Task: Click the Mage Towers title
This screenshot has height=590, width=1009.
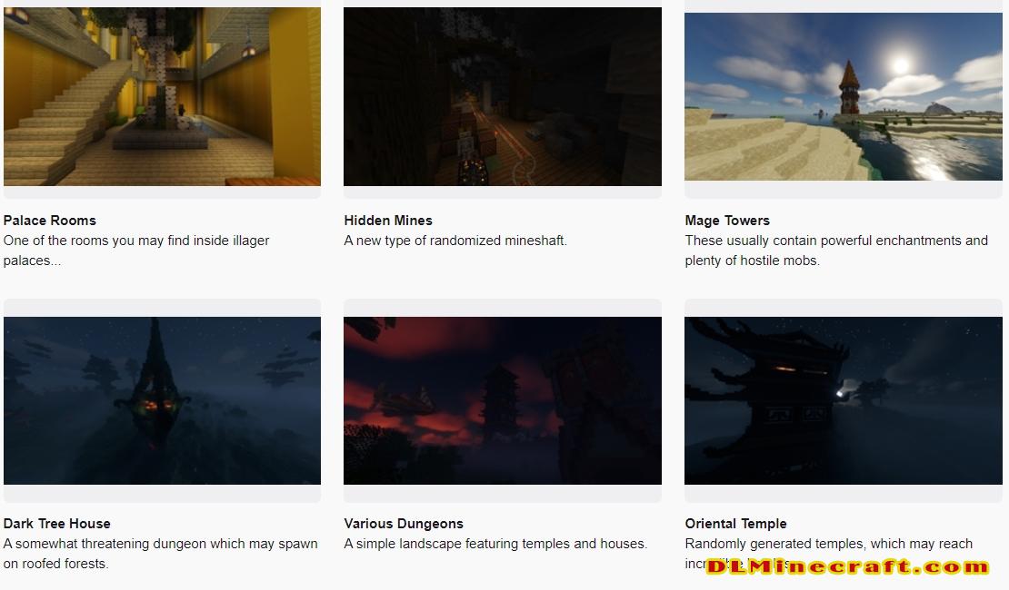Action: pos(727,221)
